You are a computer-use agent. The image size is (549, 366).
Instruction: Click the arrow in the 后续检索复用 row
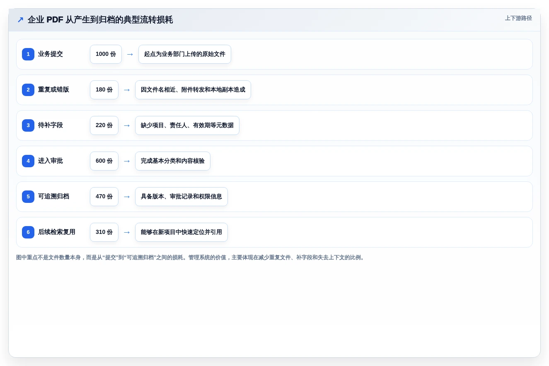(x=127, y=232)
